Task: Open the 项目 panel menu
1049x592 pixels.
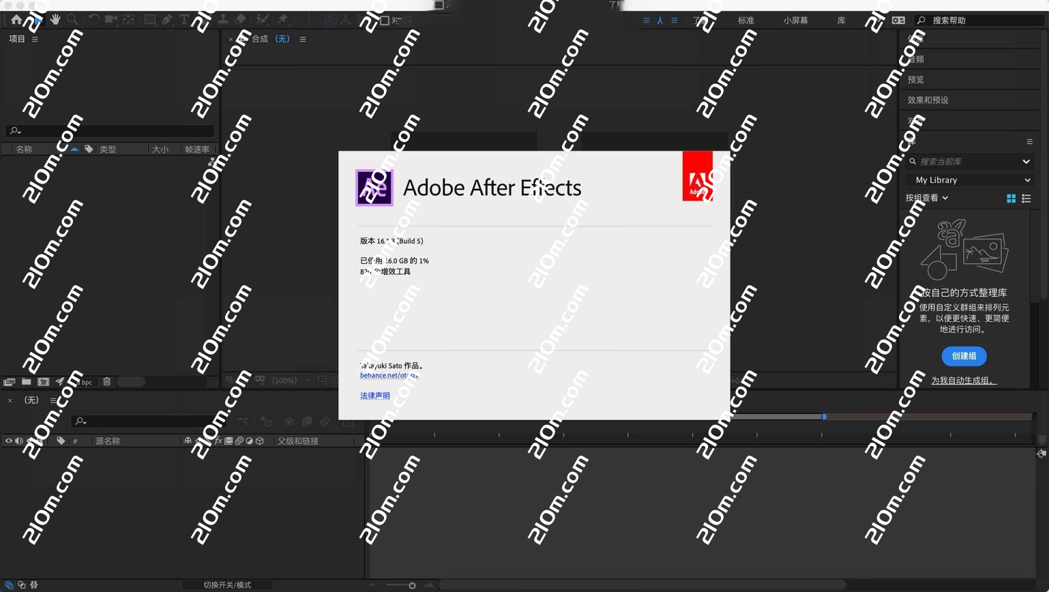Action: pyautogui.click(x=35, y=39)
